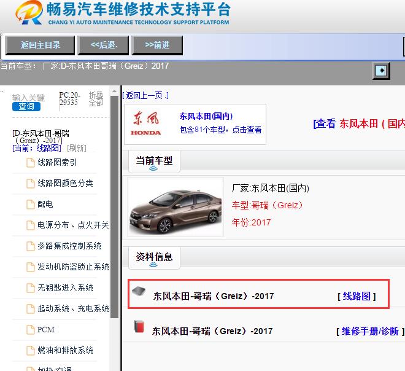The width and height of the screenshot is (405, 371).
Task: Click the Dongfeng Honda brand logo
Action: (x=146, y=123)
